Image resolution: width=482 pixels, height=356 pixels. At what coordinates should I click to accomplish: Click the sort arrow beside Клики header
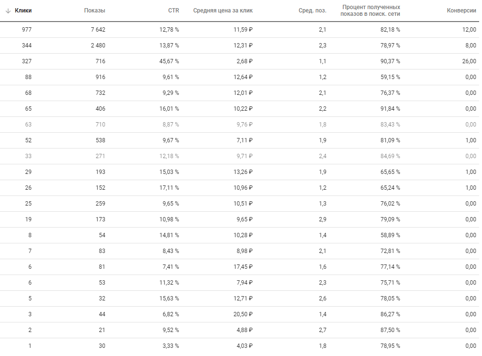coord(8,11)
